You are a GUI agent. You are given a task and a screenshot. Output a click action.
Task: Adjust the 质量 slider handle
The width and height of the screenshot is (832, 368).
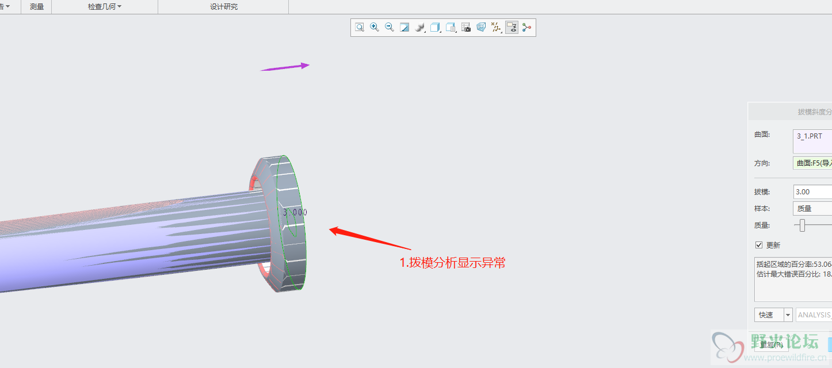click(x=802, y=225)
